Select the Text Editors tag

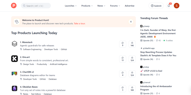pyautogui.click(x=36, y=94)
